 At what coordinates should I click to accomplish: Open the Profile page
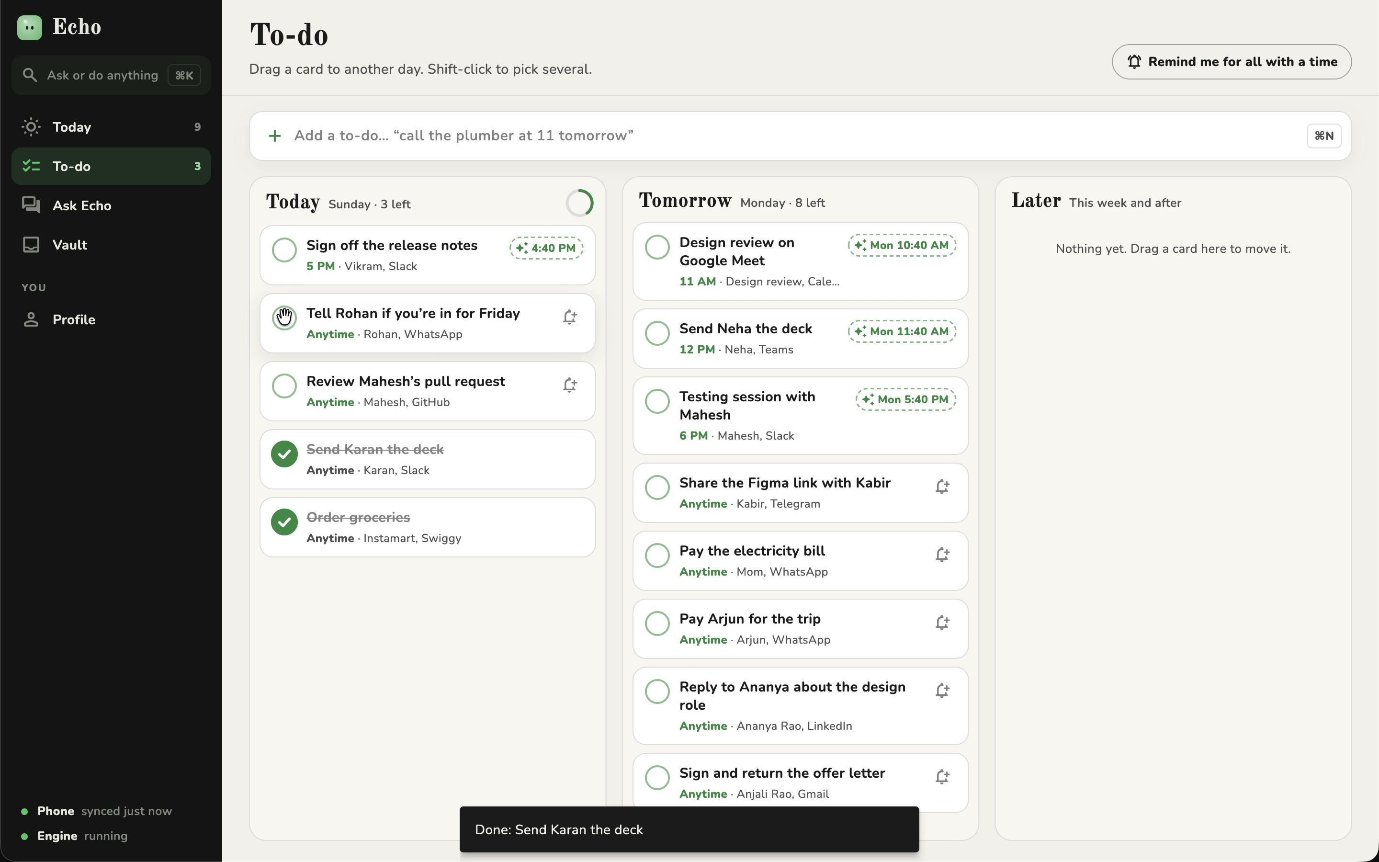(x=111, y=319)
